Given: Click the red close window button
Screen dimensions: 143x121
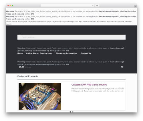Looking at the screenshot, I should click(x=8, y=5).
